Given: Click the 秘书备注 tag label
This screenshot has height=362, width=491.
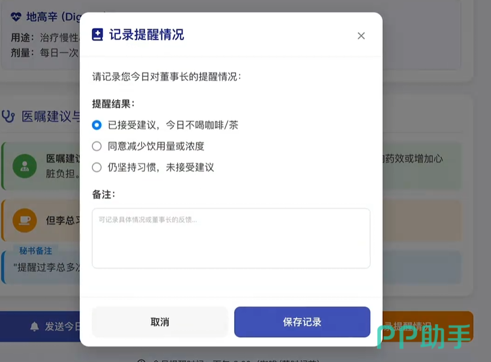Looking at the screenshot, I should pyautogui.click(x=35, y=251).
